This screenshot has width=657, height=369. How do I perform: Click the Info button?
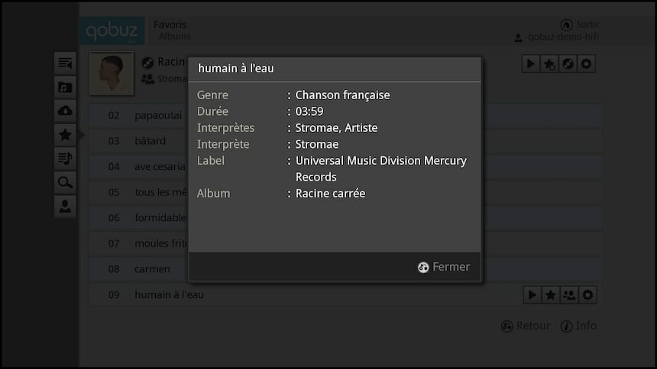tap(578, 326)
